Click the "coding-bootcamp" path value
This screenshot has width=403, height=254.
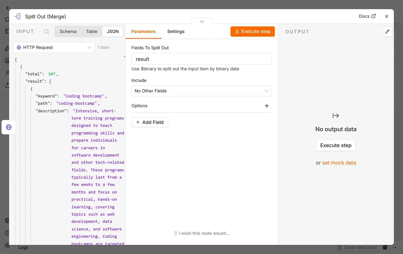[77, 104]
